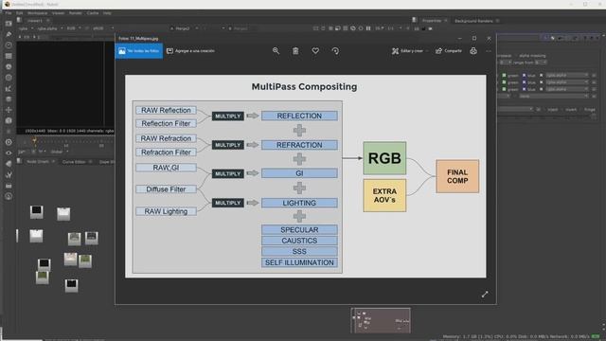Open the Help menu in Nuke

(x=107, y=12)
